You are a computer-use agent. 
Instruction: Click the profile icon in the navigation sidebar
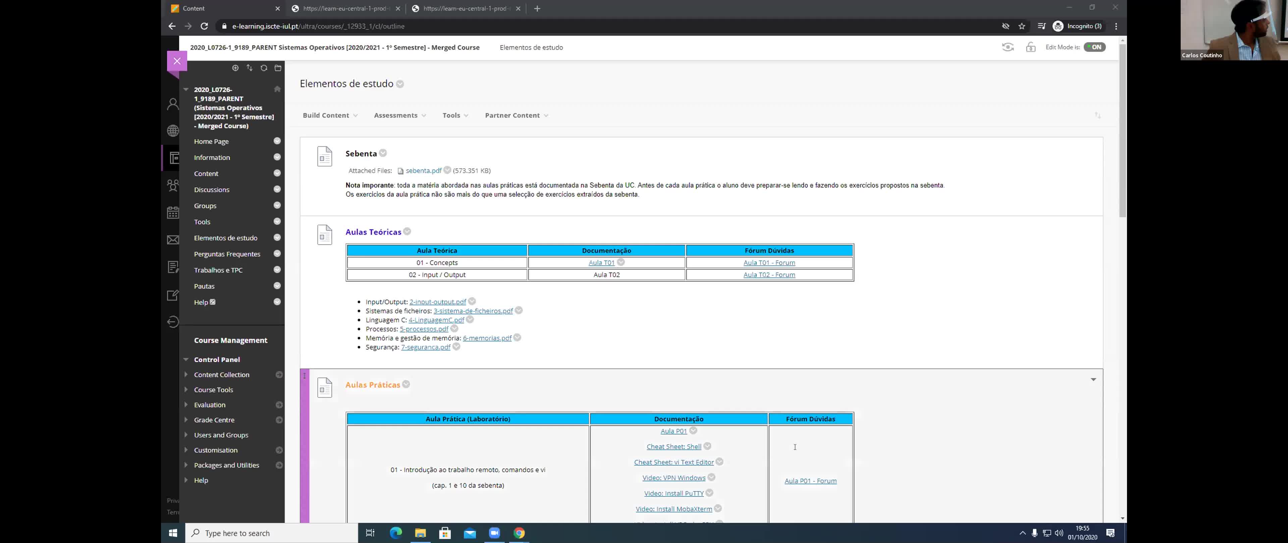[172, 104]
